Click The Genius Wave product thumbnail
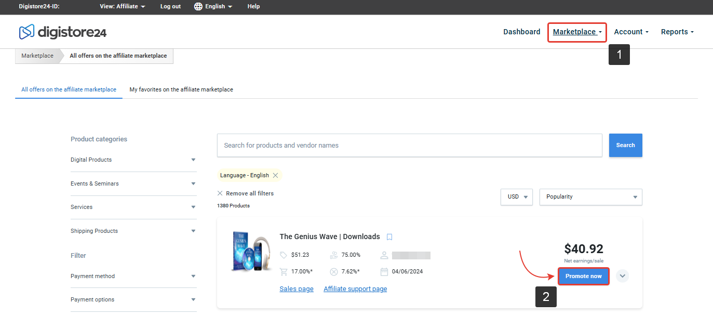Screen dimensions: 713x315 [252, 252]
